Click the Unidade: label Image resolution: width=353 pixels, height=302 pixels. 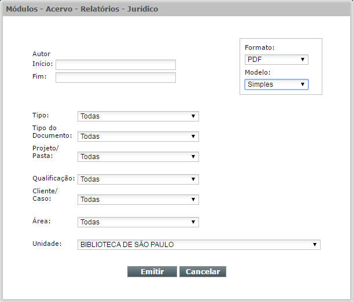pyautogui.click(x=47, y=244)
